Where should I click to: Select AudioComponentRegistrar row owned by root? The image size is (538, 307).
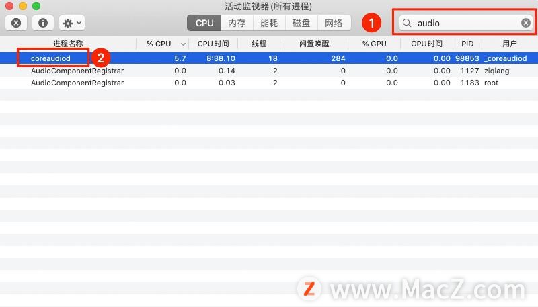[x=269, y=83]
